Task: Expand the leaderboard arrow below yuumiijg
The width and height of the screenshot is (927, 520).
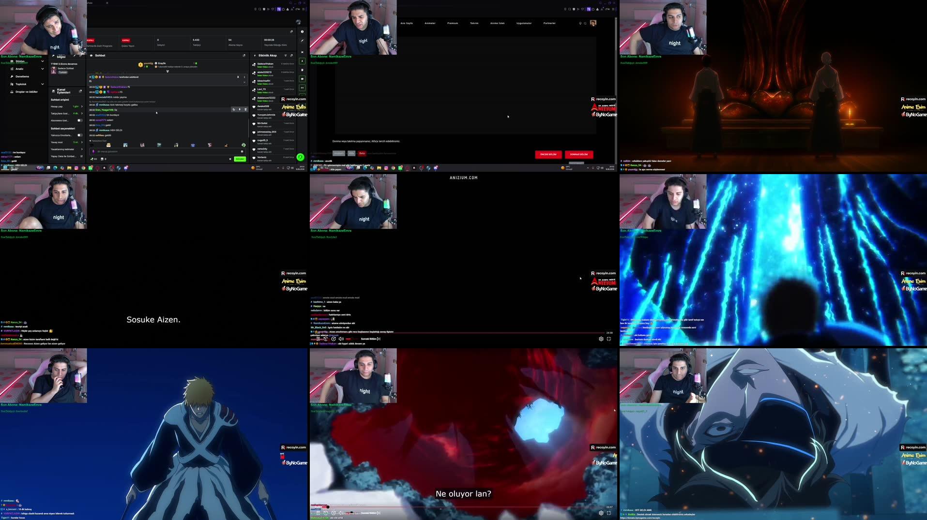Action: [x=167, y=71]
